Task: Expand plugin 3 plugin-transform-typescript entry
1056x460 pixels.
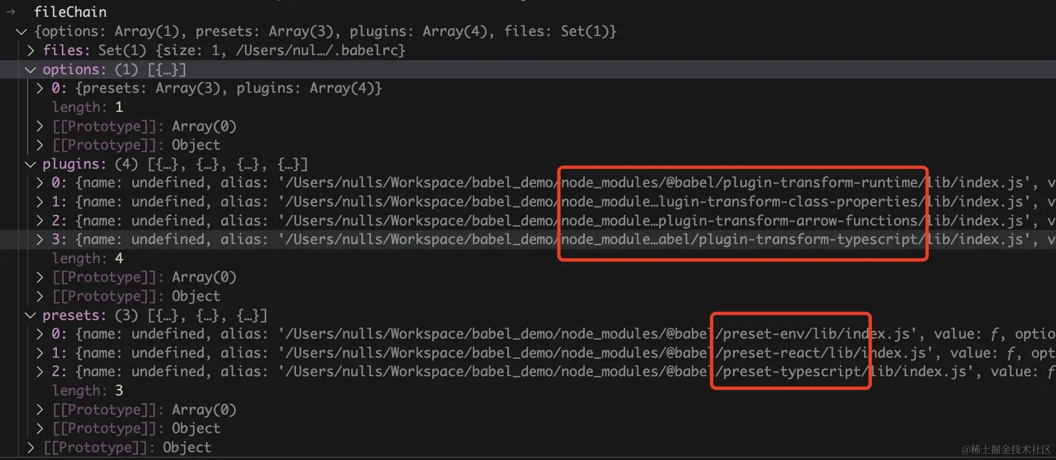Action: (x=40, y=240)
